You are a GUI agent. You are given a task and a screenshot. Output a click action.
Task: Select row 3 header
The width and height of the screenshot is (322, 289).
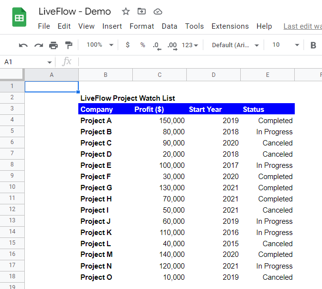click(x=12, y=108)
